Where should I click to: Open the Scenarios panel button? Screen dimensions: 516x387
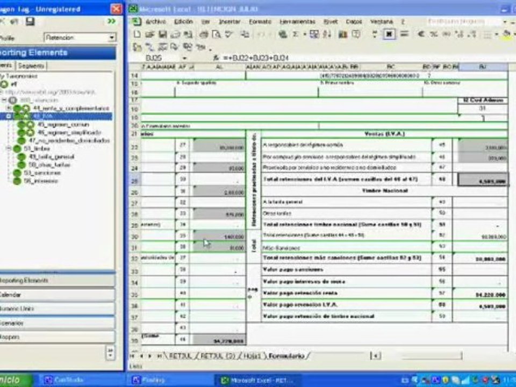coord(58,323)
